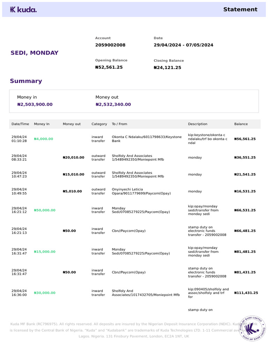Viewport: 268px width, 357px height.
Task: Select the ₦20,010.00 money out entry
Action: (x=73, y=158)
